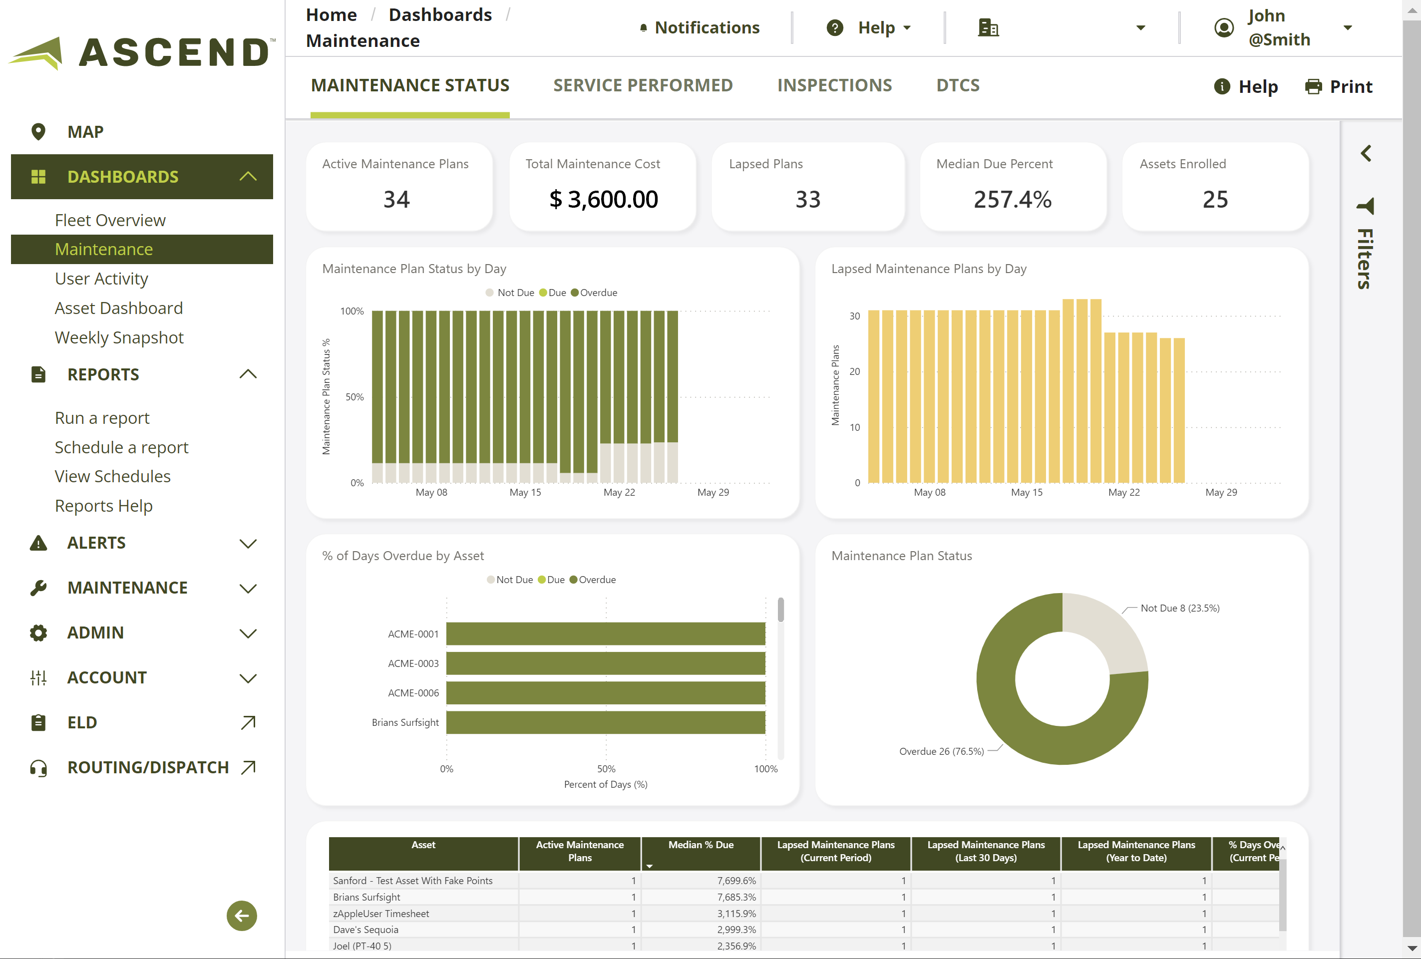Click the green back arrow circle button
The width and height of the screenshot is (1421, 959).
point(242,915)
